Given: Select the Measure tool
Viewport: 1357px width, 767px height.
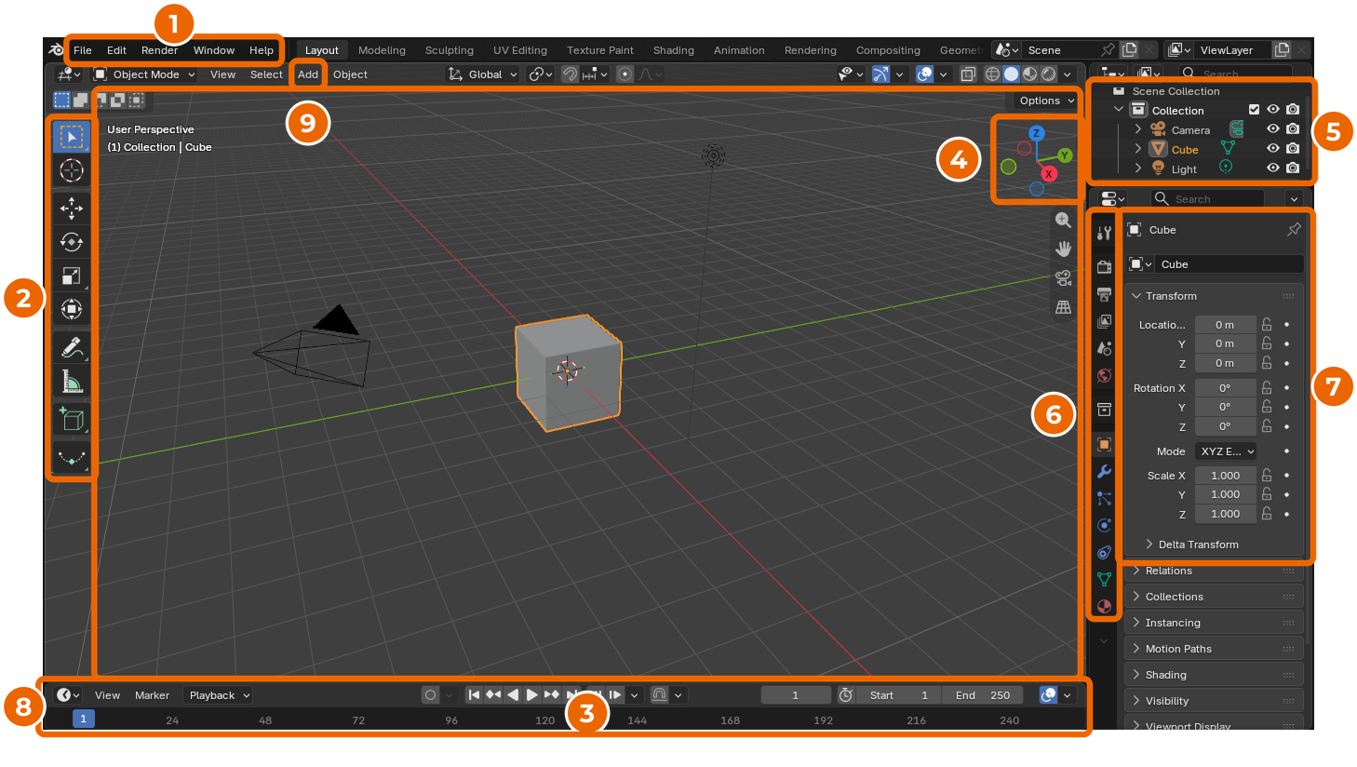Looking at the screenshot, I should click(72, 381).
